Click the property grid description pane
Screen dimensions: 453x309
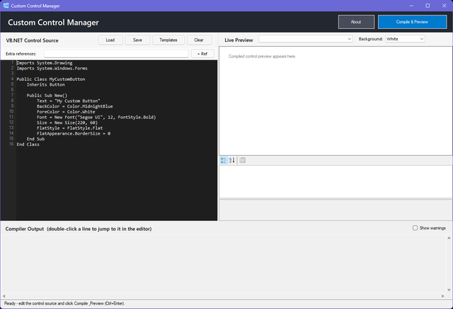coord(336,210)
